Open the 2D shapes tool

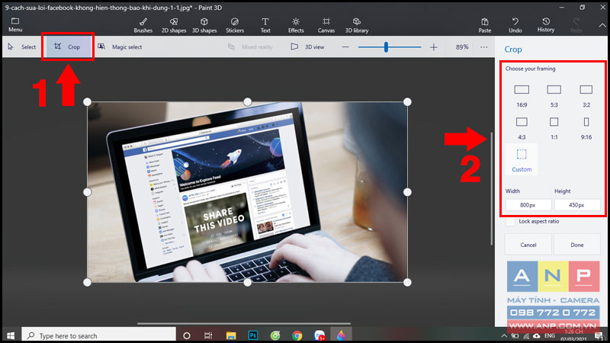(x=174, y=25)
